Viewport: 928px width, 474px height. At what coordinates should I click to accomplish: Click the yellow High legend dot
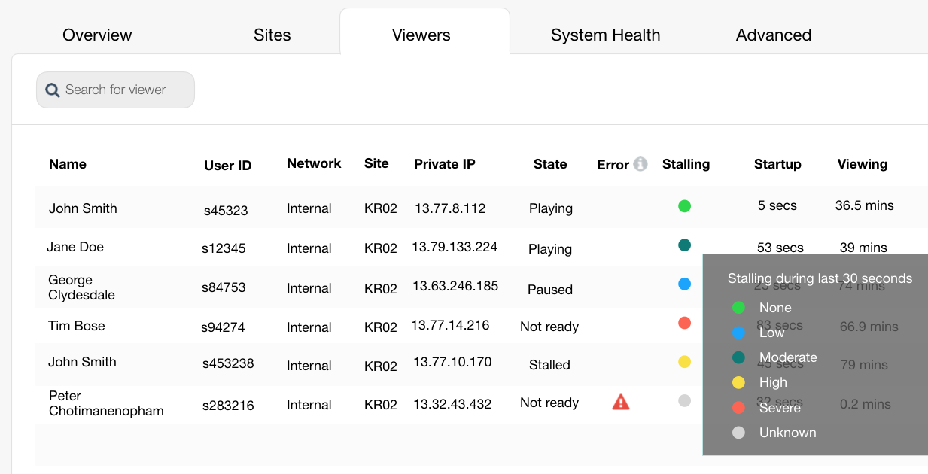[738, 382]
